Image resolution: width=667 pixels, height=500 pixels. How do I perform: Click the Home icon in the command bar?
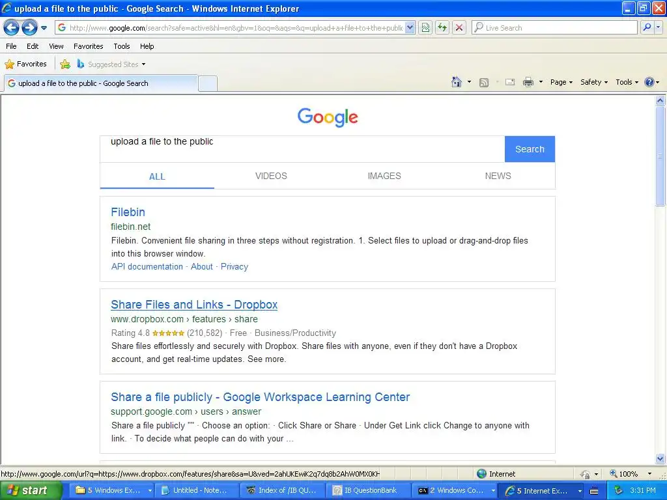457,82
